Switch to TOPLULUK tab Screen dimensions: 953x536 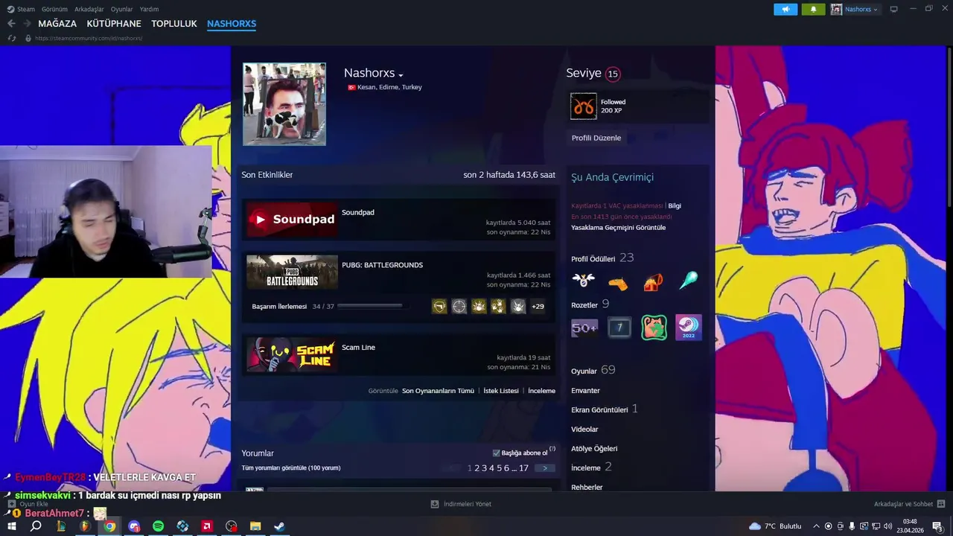(174, 24)
